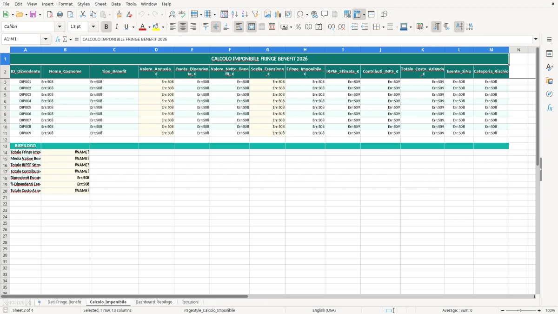Expand Freeze Rows and Columns dropdown arrow
Screen dimensions: 558x314
pos(364,14)
